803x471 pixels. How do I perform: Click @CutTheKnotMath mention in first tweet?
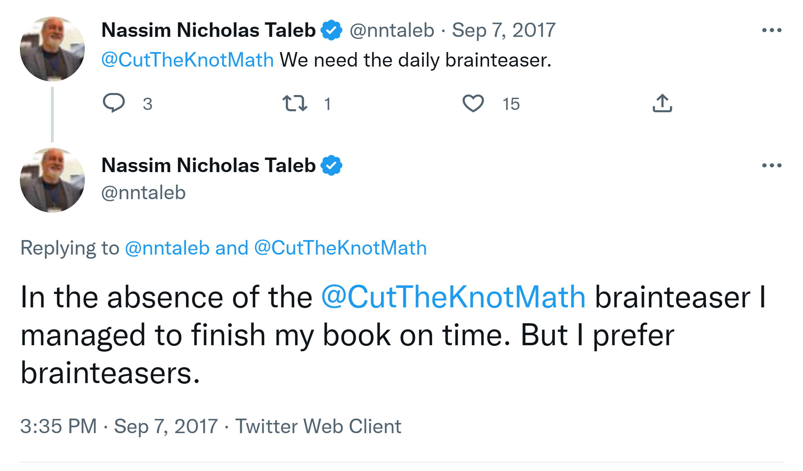coord(187,60)
